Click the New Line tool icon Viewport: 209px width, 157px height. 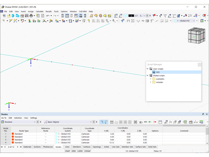pos(10,21)
